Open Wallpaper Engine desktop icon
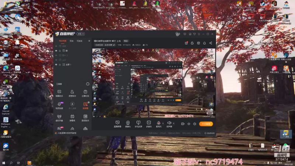Image resolution: width=295 pixels, height=166 pixels. pos(6,122)
